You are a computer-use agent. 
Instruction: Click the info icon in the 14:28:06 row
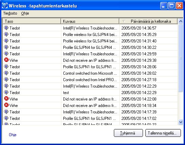[x=6, y=67]
